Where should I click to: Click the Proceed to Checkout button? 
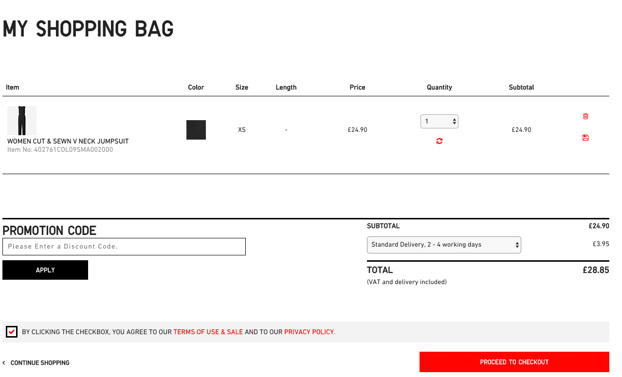pyautogui.click(x=514, y=362)
